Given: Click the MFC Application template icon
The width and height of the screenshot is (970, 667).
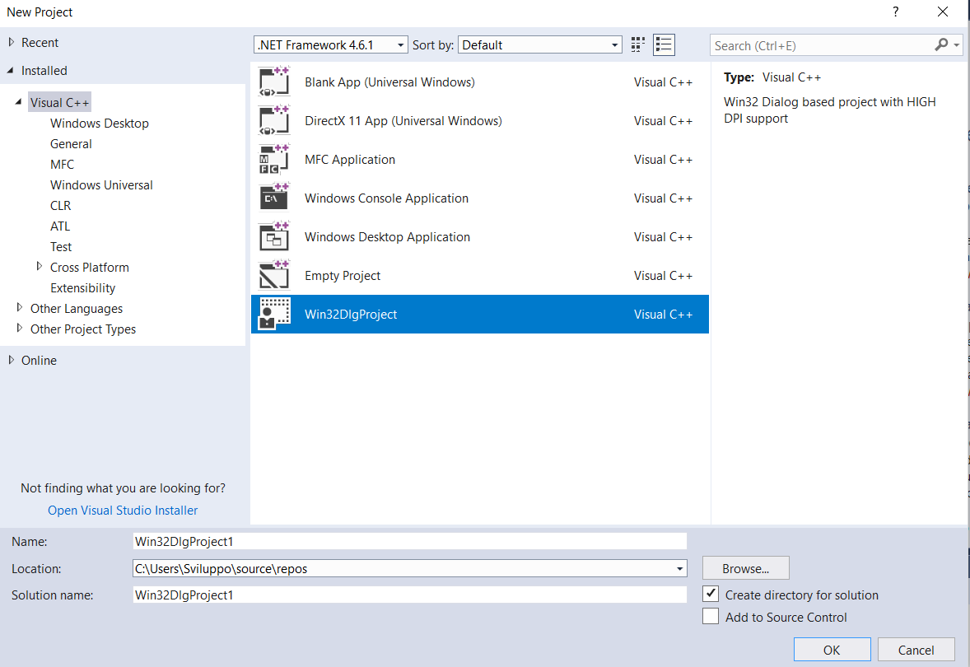Looking at the screenshot, I should point(273,160).
